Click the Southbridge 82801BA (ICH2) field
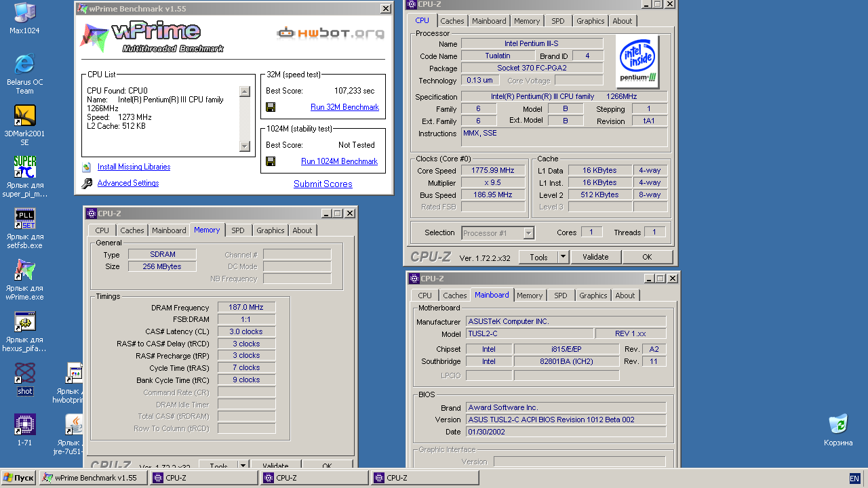 [x=566, y=362]
